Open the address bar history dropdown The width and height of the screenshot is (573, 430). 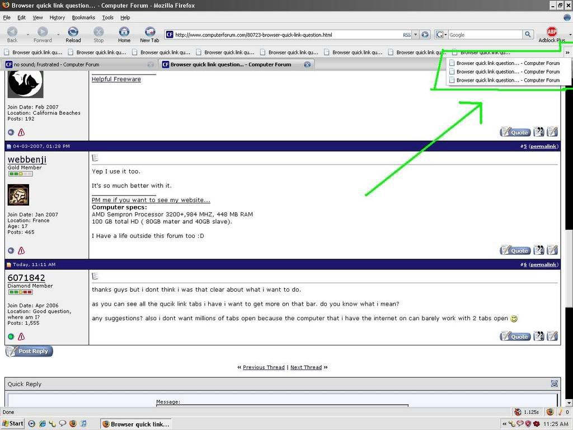pos(415,35)
